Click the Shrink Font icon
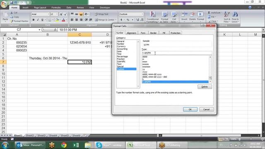 [x=65, y=14]
